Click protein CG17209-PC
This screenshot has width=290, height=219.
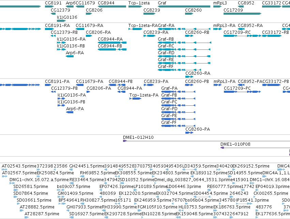click(242, 92)
